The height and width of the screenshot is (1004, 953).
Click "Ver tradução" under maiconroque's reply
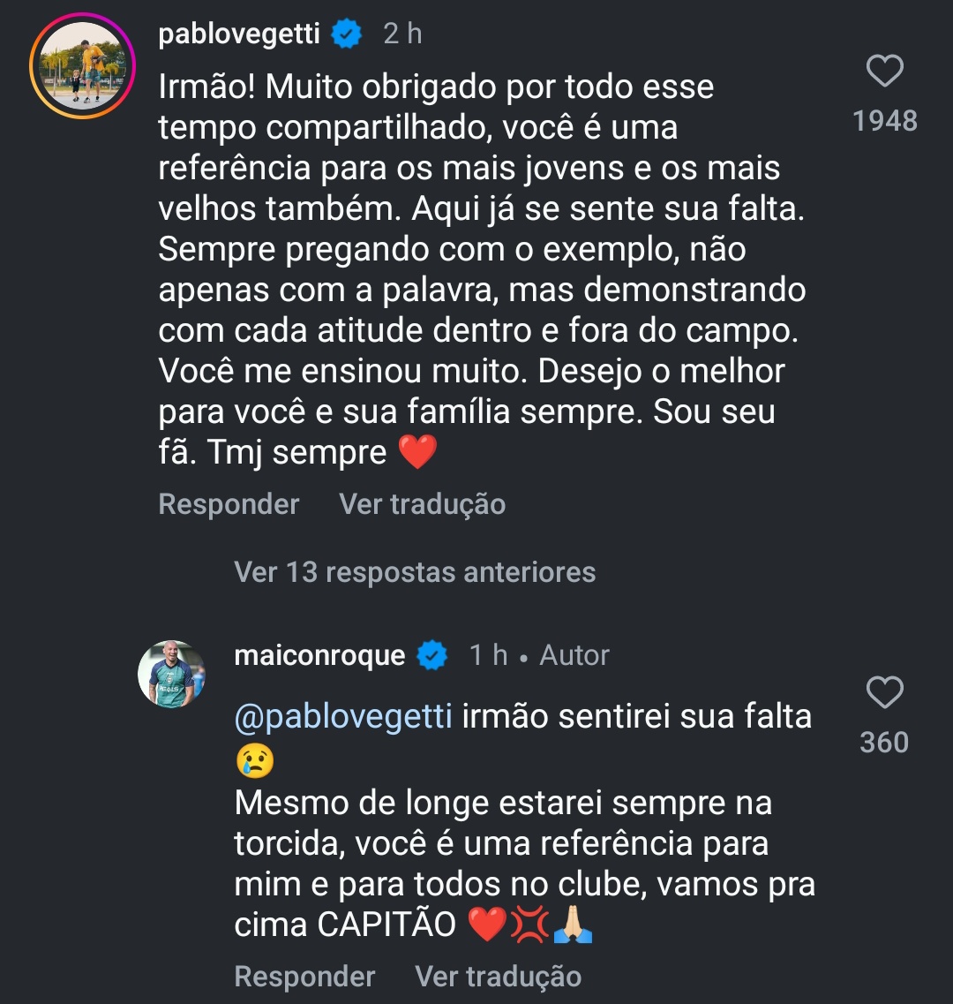point(498,977)
